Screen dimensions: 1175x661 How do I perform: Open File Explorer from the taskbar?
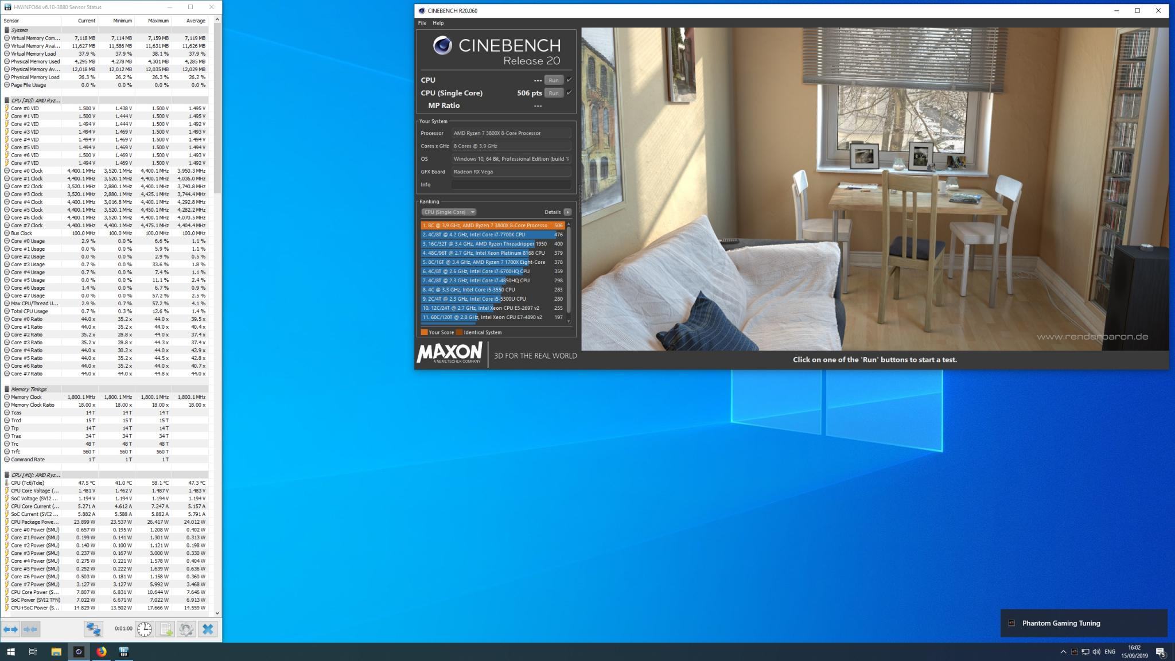click(56, 652)
